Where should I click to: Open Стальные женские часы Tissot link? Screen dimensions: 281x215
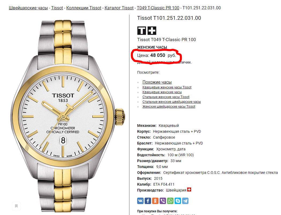(x=166, y=97)
